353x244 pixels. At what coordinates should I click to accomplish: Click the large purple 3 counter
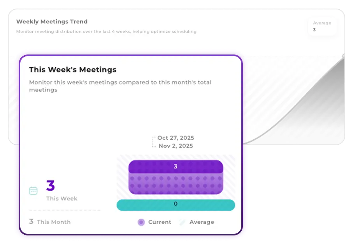pyautogui.click(x=51, y=186)
